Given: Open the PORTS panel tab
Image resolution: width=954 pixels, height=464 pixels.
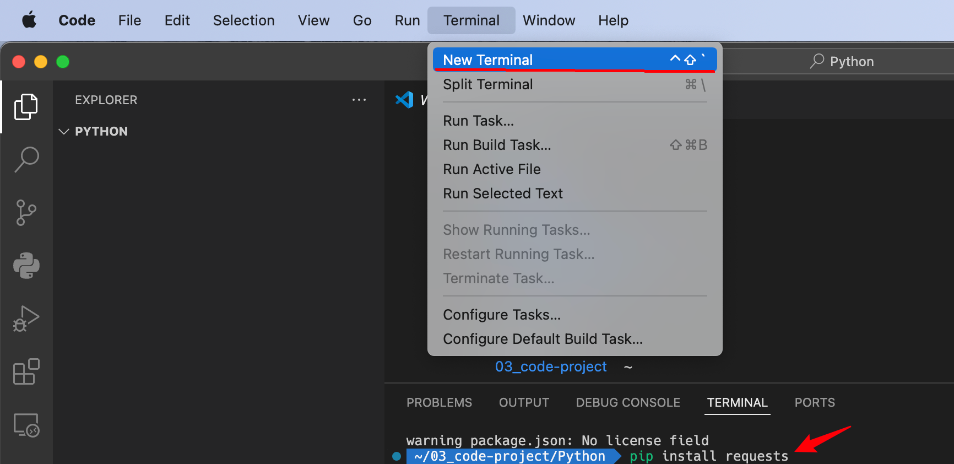Looking at the screenshot, I should click(x=815, y=402).
